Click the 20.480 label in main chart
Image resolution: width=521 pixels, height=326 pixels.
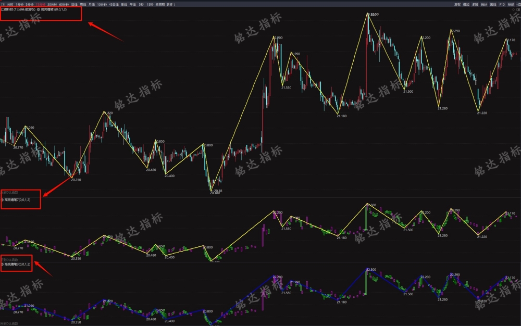click(151, 170)
